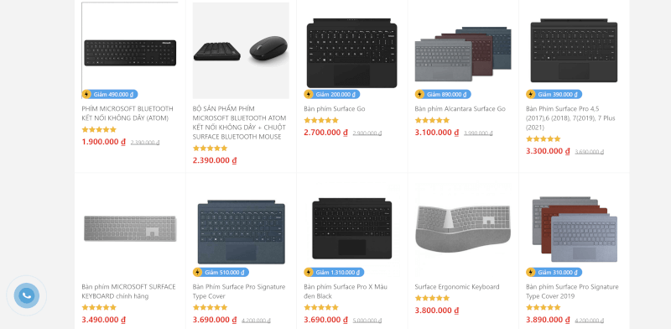Click discount badge Giảm 510.000 đ
This screenshot has width=671, height=329.
221,273
